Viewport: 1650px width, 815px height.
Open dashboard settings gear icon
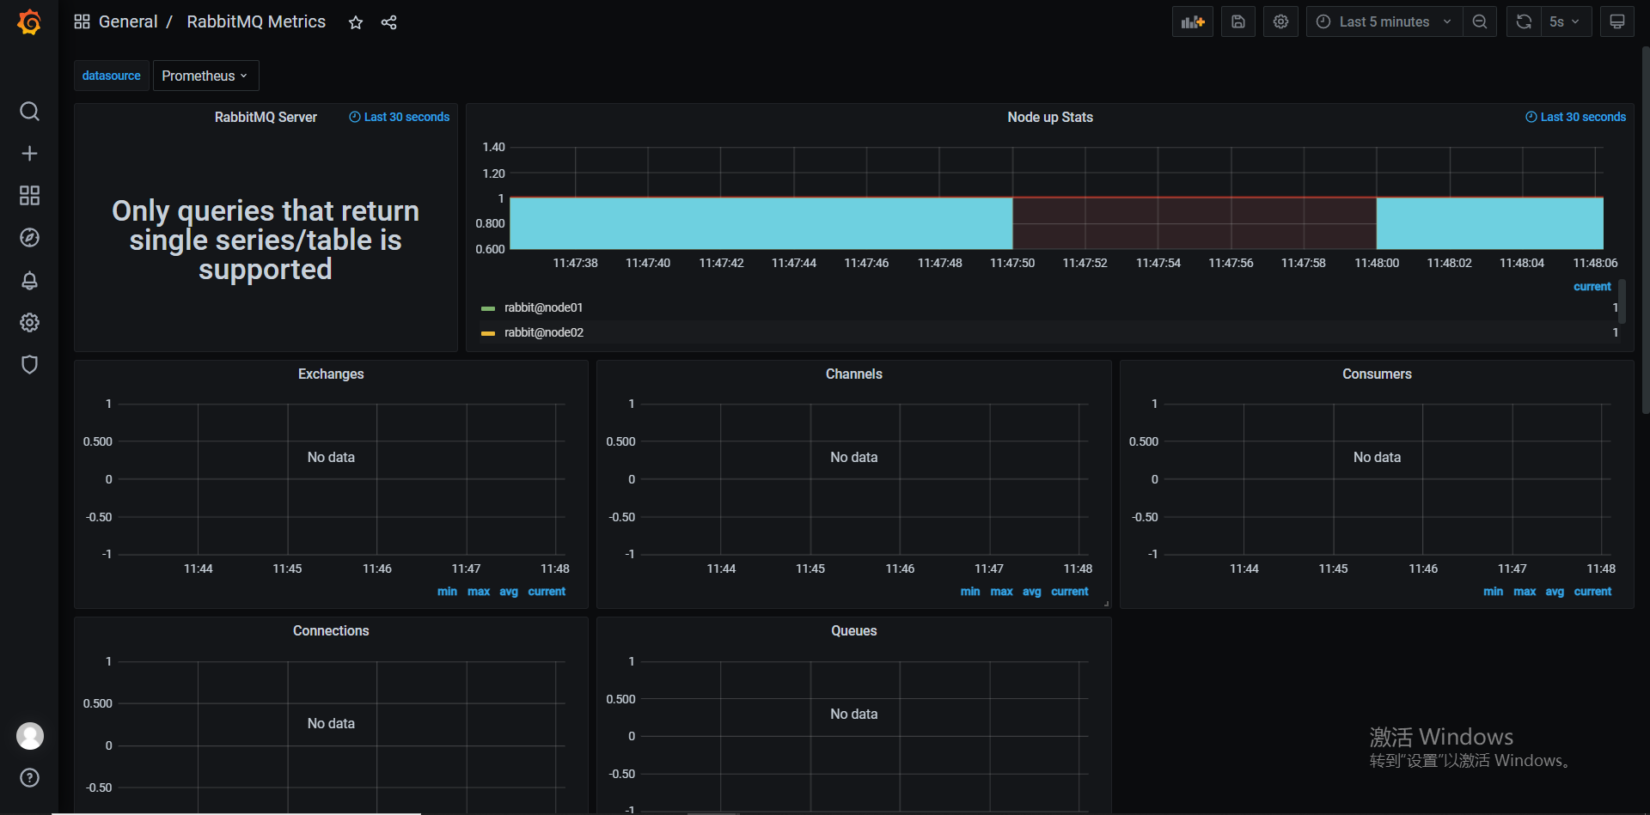[1280, 21]
